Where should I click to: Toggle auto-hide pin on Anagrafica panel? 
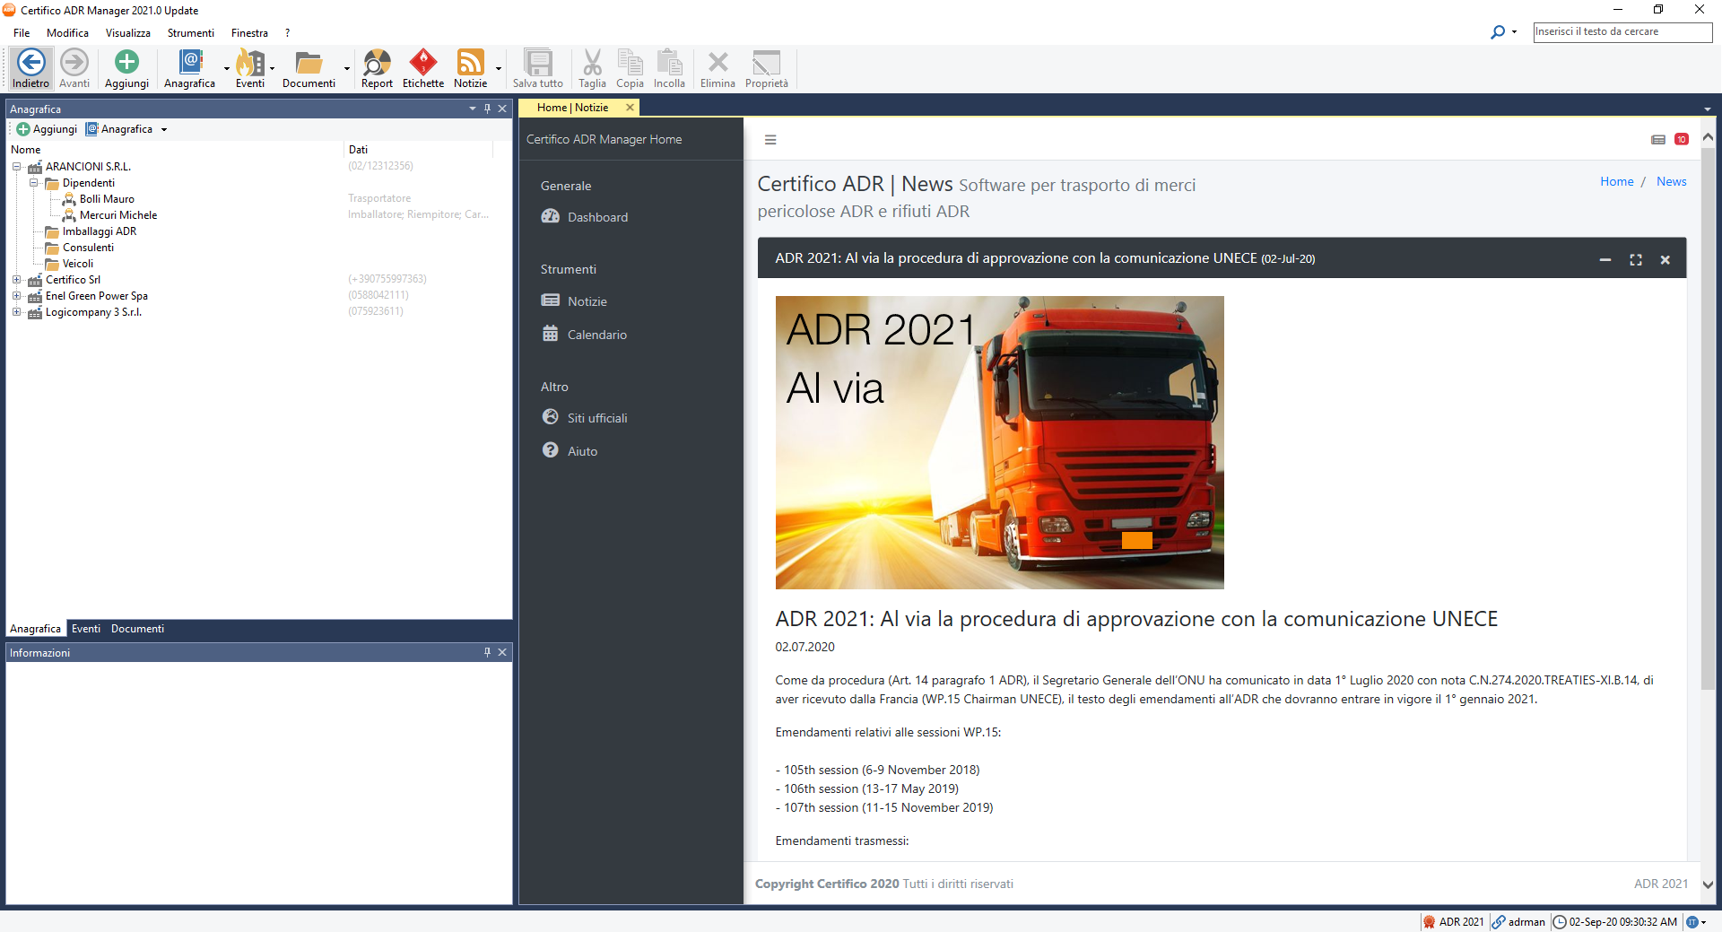[487, 109]
